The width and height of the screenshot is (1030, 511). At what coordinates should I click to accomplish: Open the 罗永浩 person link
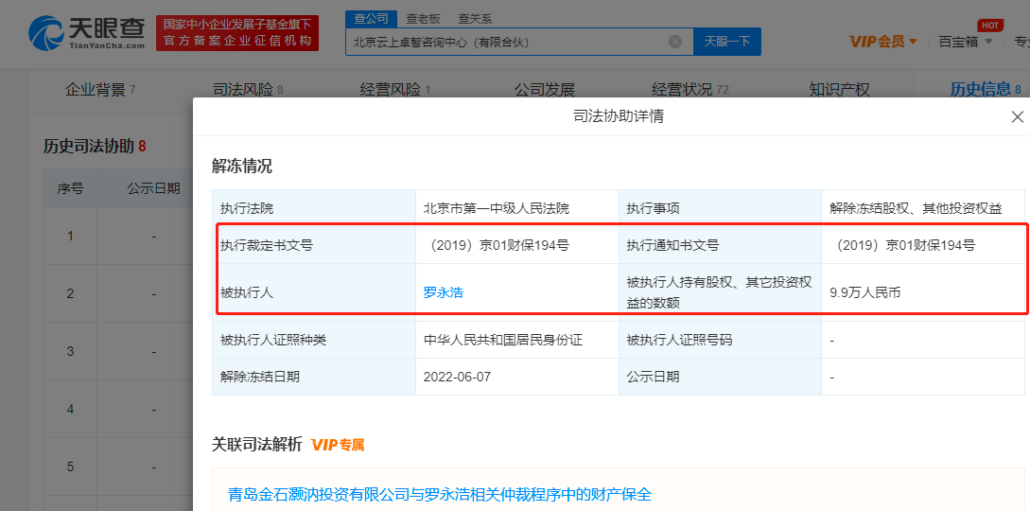[x=443, y=292]
